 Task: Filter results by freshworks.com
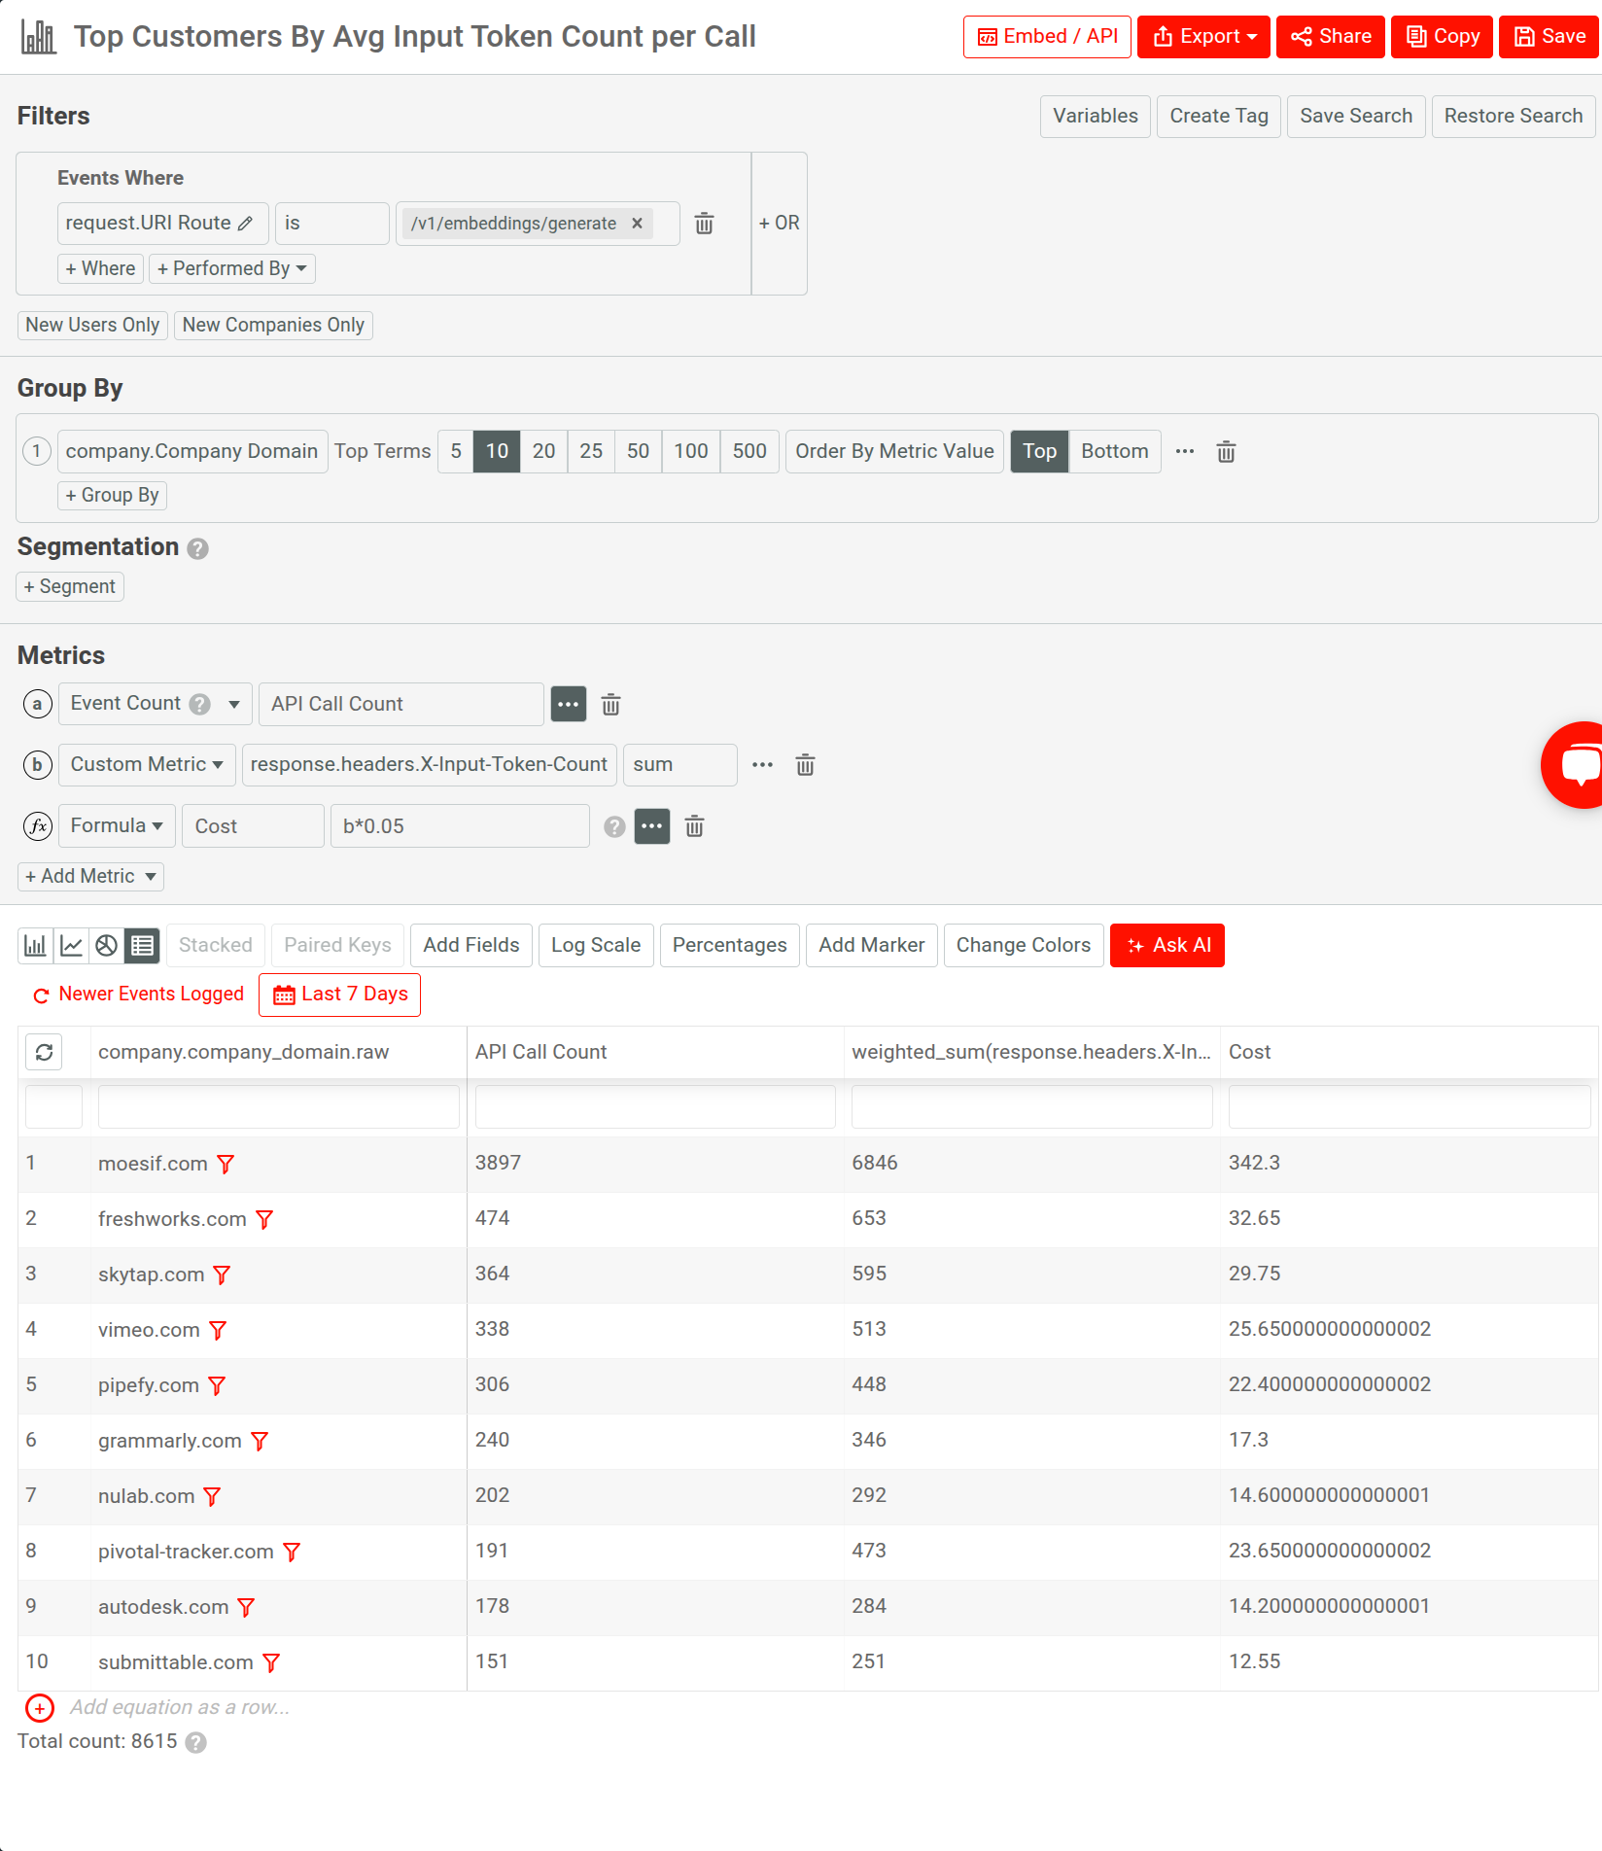click(x=264, y=1218)
